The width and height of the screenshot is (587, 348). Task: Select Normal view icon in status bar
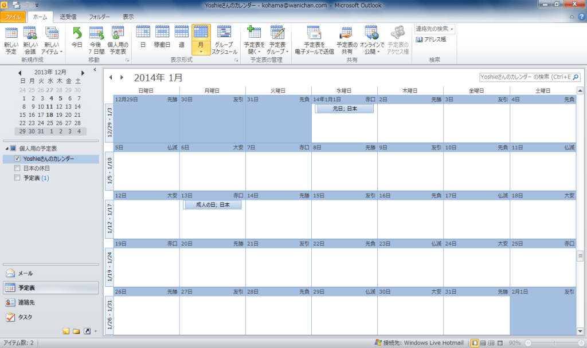pyautogui.click(x=475, y=343)
